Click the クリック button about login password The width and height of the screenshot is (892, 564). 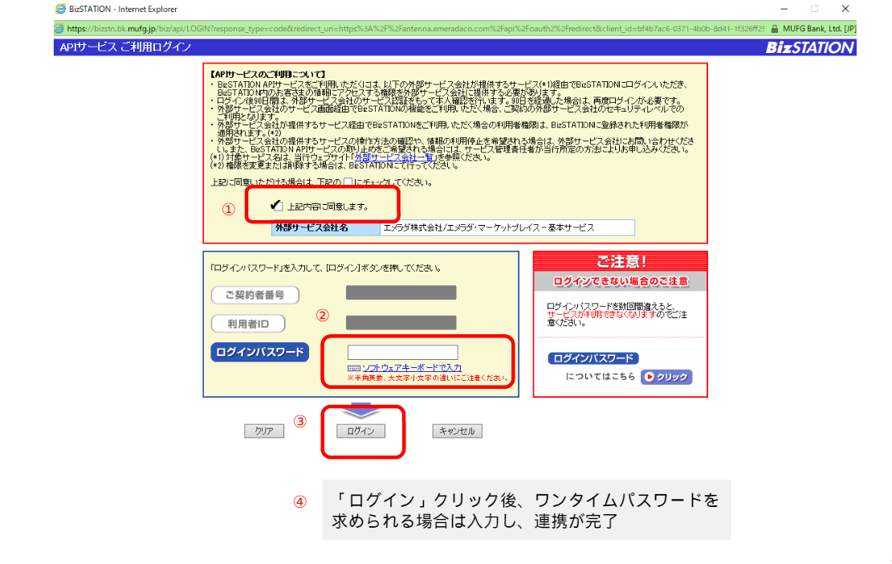coord(666,377)
